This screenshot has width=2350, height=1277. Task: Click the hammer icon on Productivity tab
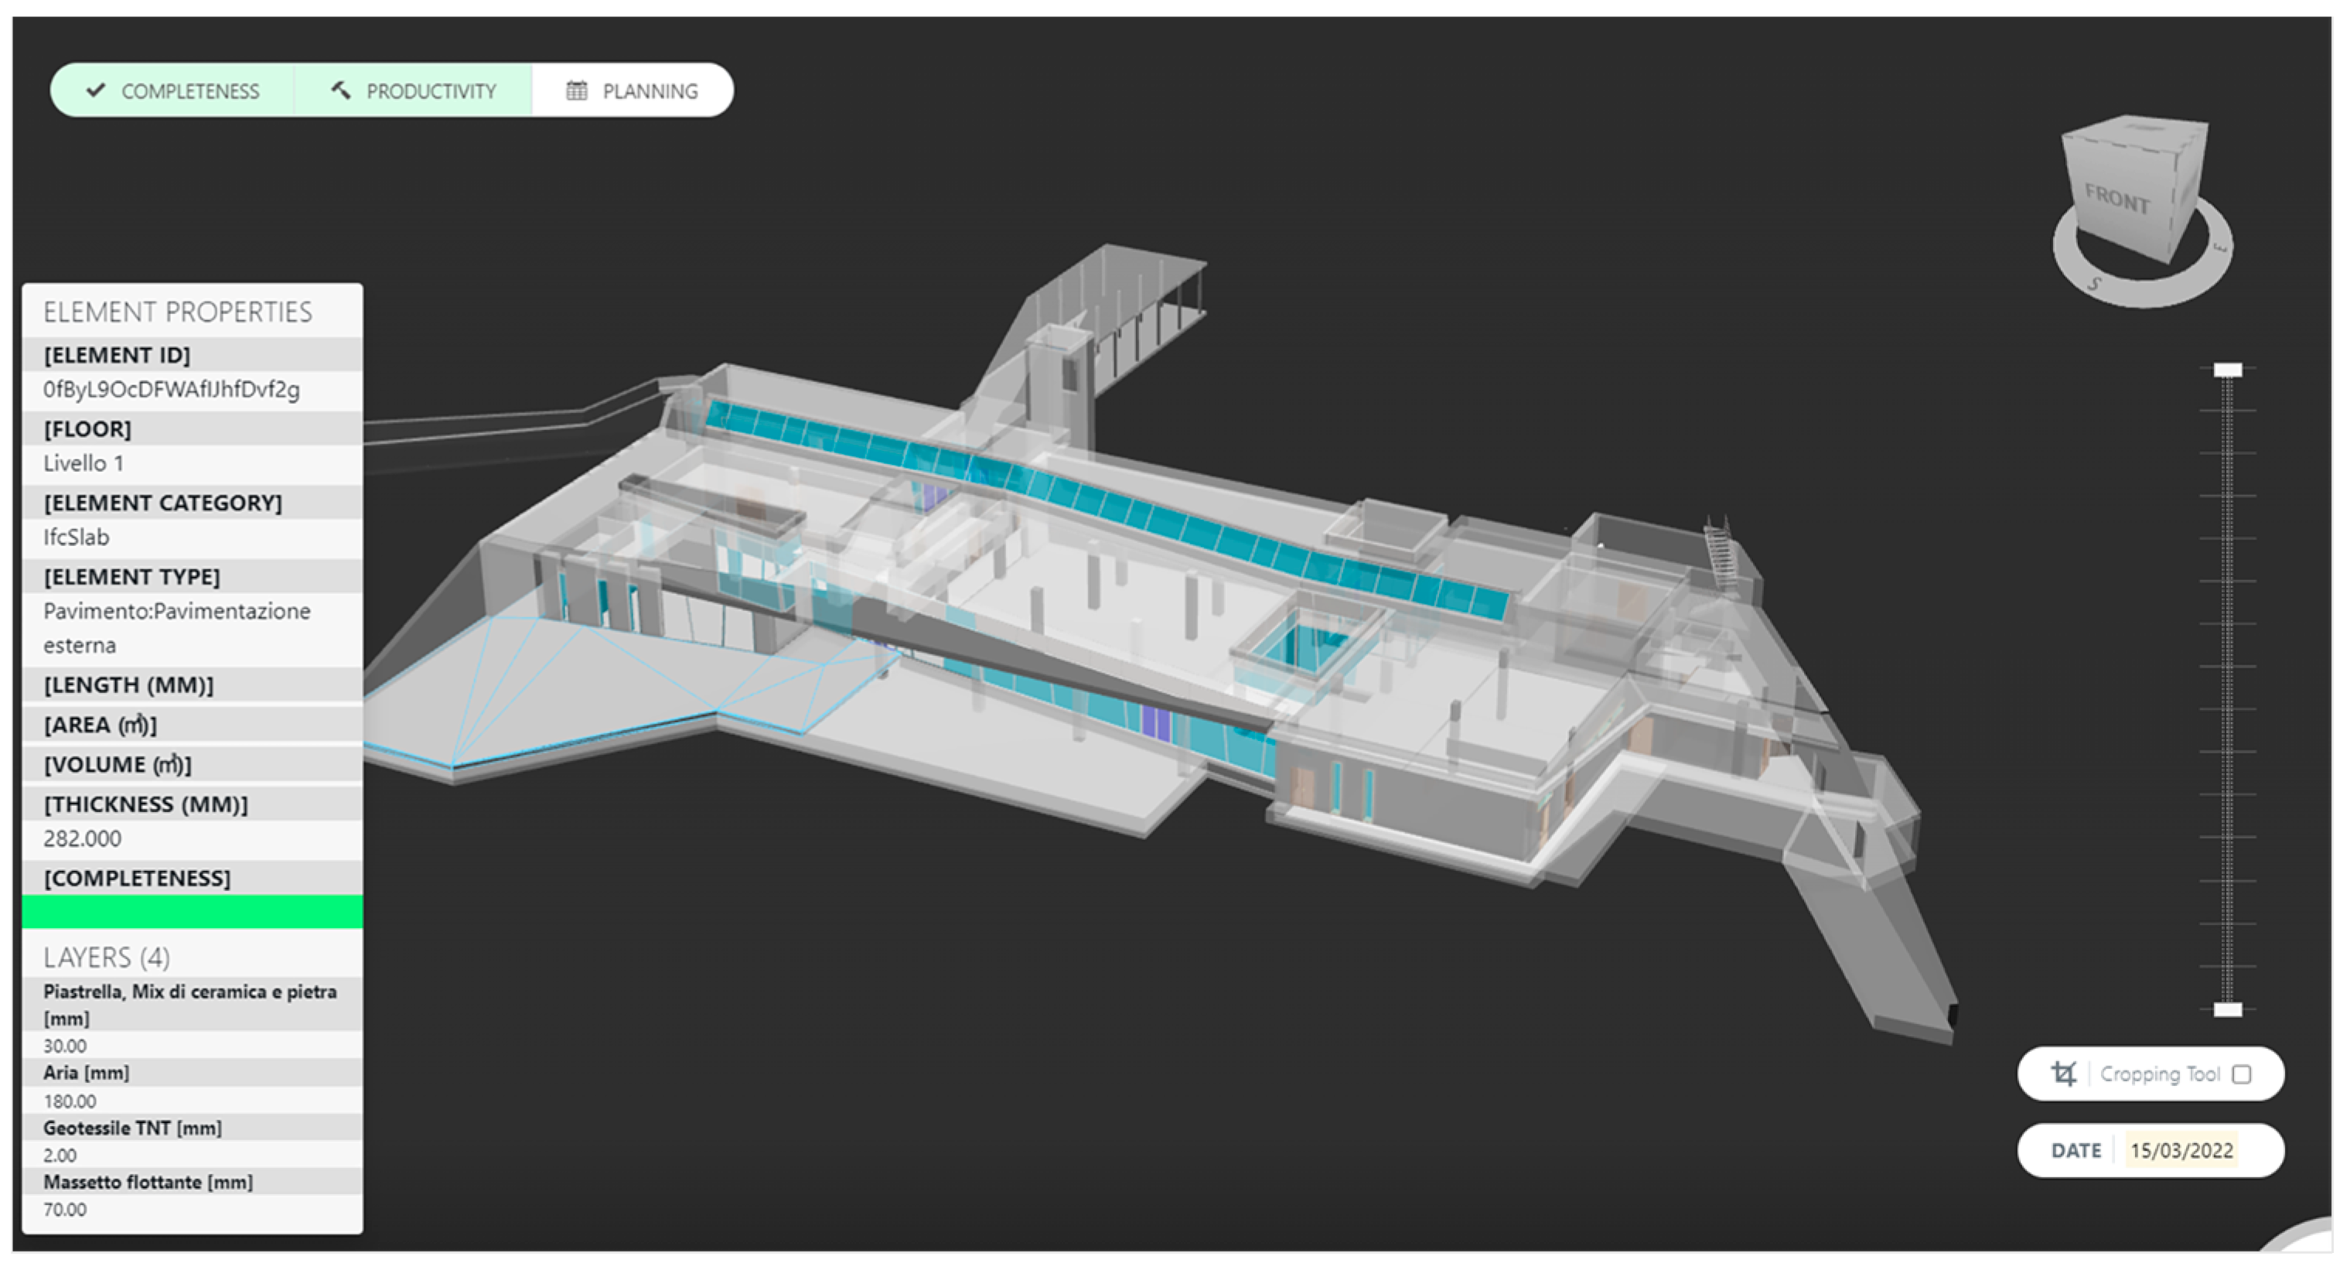tap(340, 90)
